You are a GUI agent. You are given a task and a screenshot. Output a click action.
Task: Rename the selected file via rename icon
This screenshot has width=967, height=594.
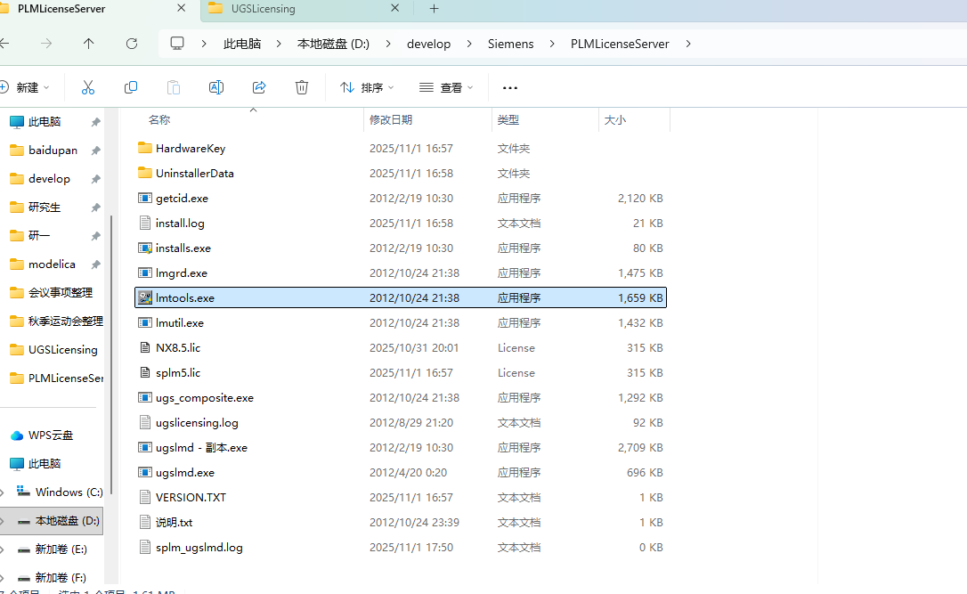pyautogui.click(x=216, y=87)
